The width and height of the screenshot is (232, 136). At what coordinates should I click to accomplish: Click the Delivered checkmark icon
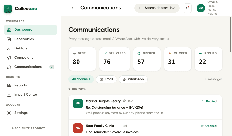click(x=105, y=53)
